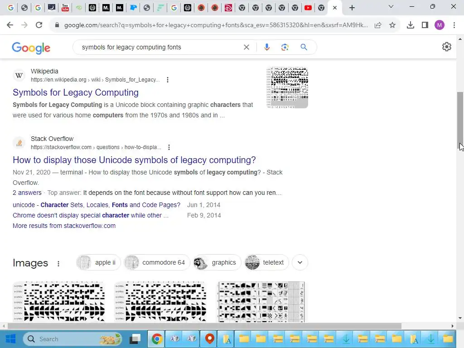Open Chrome from the taskbar
The image size is (464, 348).
(x=156, y=339)
